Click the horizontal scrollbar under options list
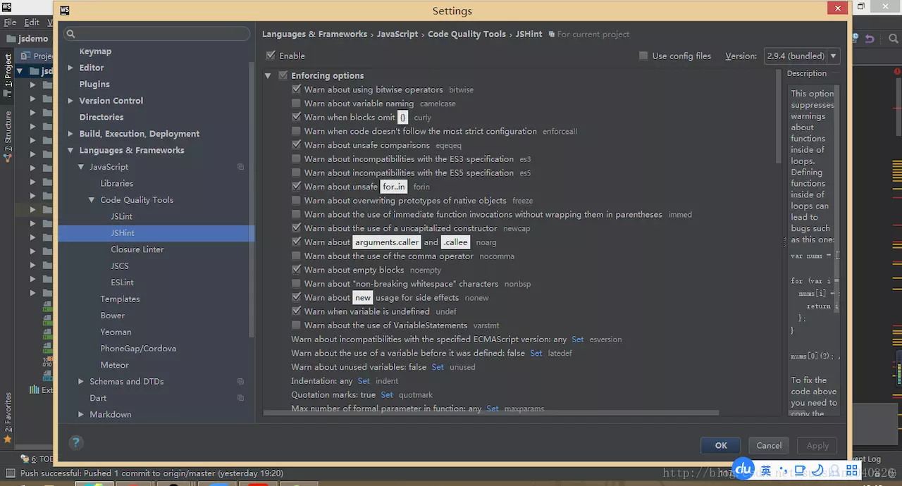This screenshot has height=486, width=902. pos(491,413)
